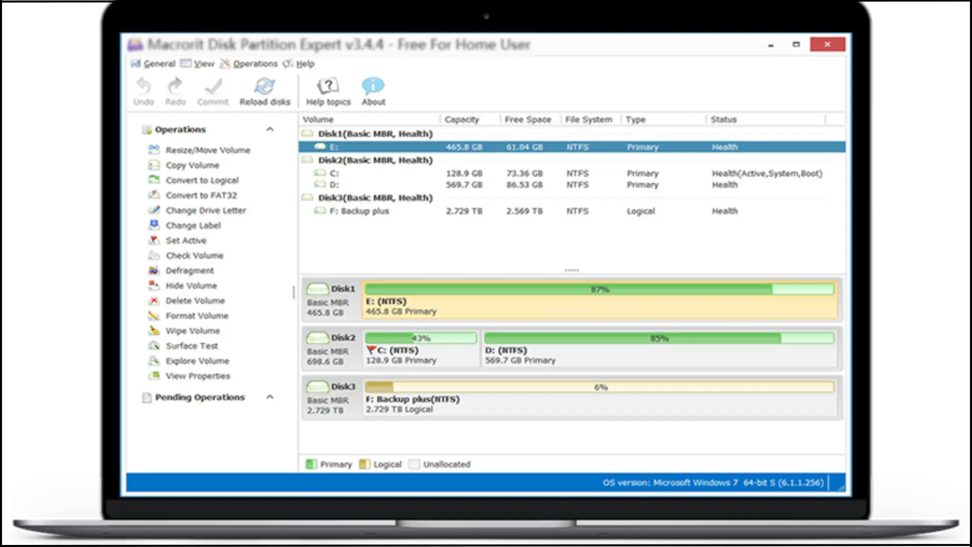Viewport: 972px width, 547px height.
Task: Choose Copy Volume in the Operations list
Action: (x=184, y=165)
